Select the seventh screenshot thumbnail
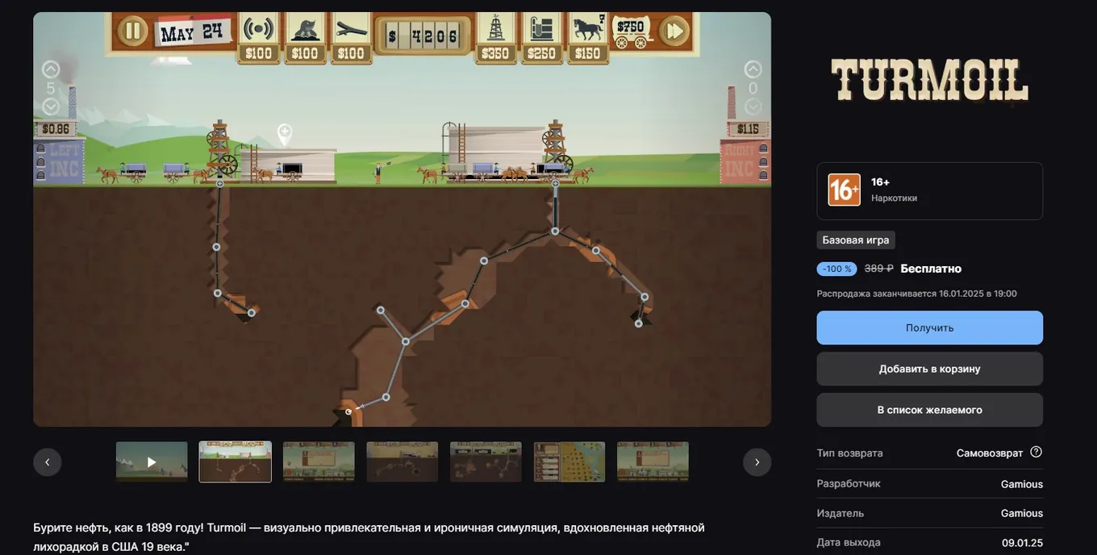The width and height of the screenshot is (1097, 555). click(x=653, y=462)
